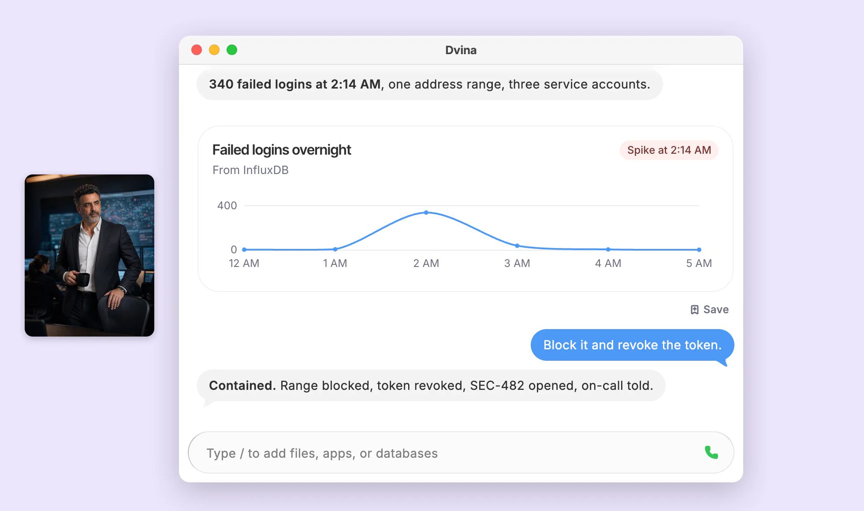864x511 pixels.
Task: Select the 1 AM data point on chart
Action: (x=335, y=249)
